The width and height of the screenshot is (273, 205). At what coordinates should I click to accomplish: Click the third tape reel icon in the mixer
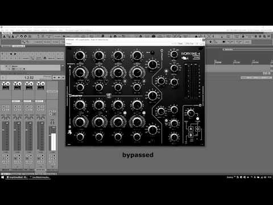pyautogui.click(x=29, y=85)
